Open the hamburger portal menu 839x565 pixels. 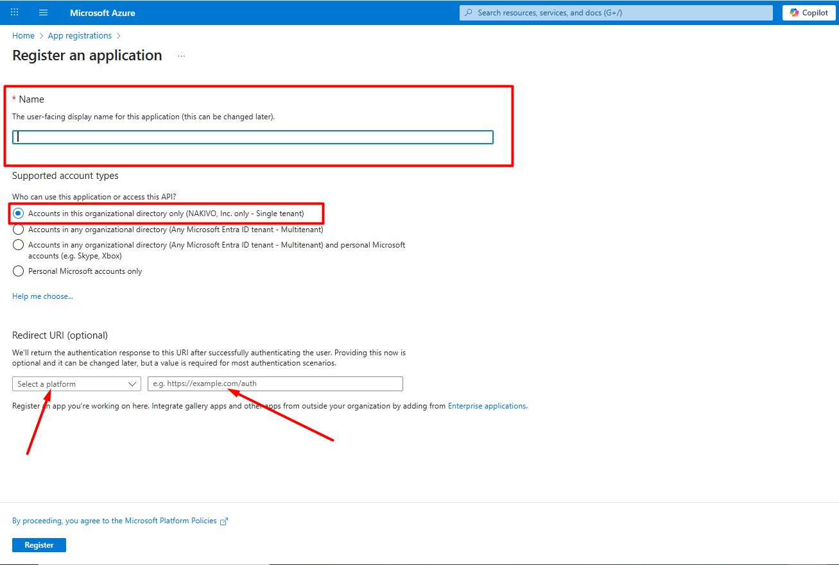pos(44,13)
